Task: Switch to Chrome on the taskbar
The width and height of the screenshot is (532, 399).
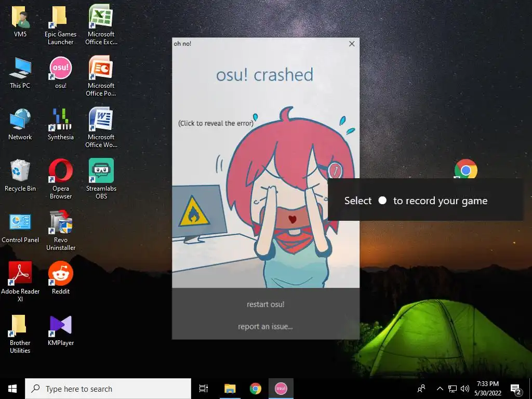Action: [x=256, y=389]
